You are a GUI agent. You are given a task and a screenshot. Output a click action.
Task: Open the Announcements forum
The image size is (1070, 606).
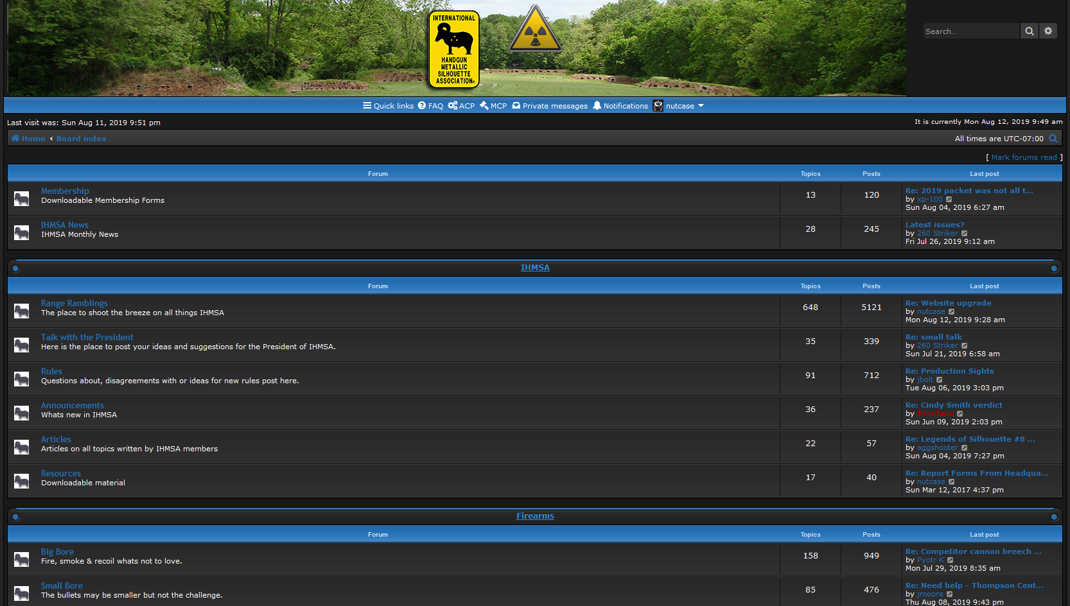(x=73, y=405)
